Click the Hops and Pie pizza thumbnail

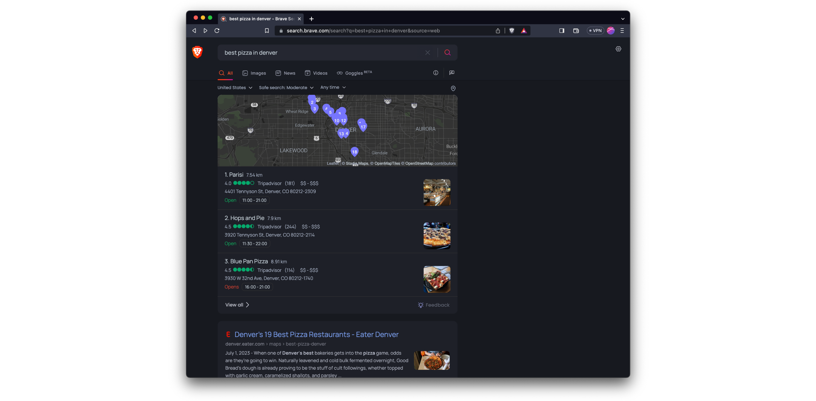click(x=437, y=235)
